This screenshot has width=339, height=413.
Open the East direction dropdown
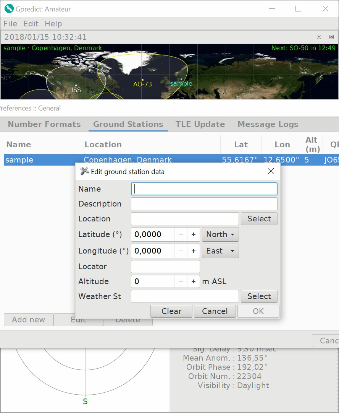tap(220, 251)
